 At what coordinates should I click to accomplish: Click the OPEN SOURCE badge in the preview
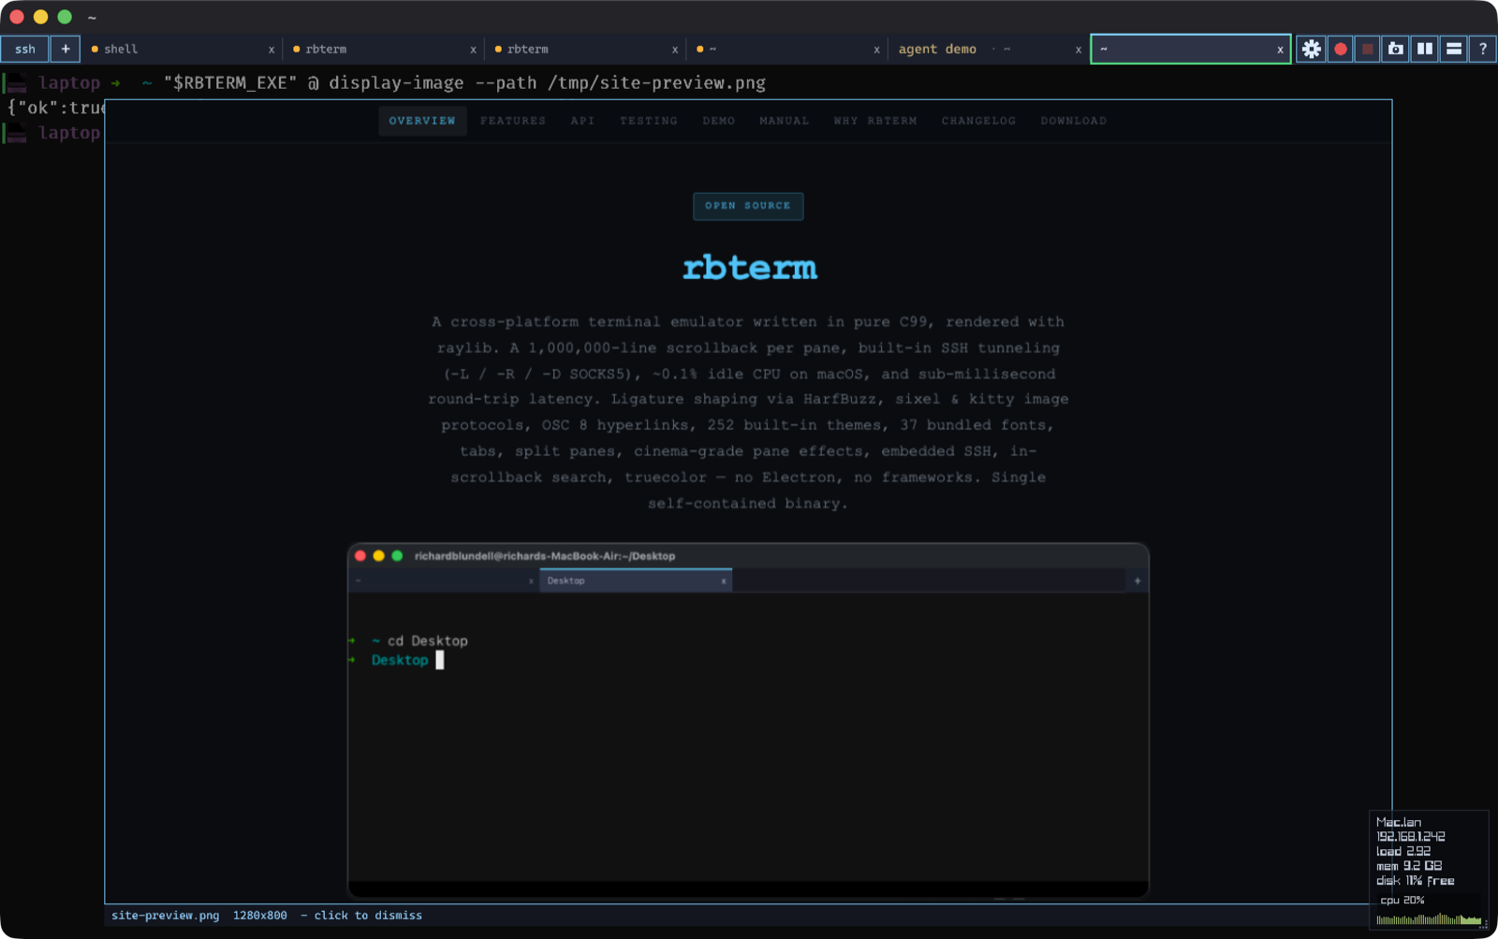[748, 206]
